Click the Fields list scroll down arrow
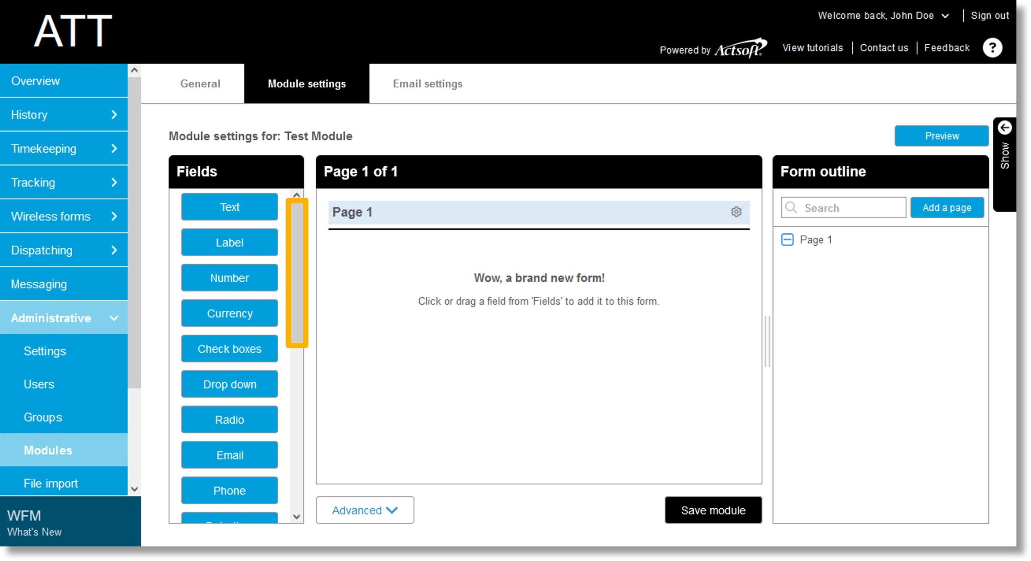 297,517
